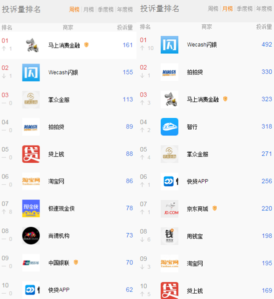Image resolution: width=274 pixels, height=299 pixels.
Task: Click 拍拍贷 logo in weekly ranking
Action: pos(31,127)
